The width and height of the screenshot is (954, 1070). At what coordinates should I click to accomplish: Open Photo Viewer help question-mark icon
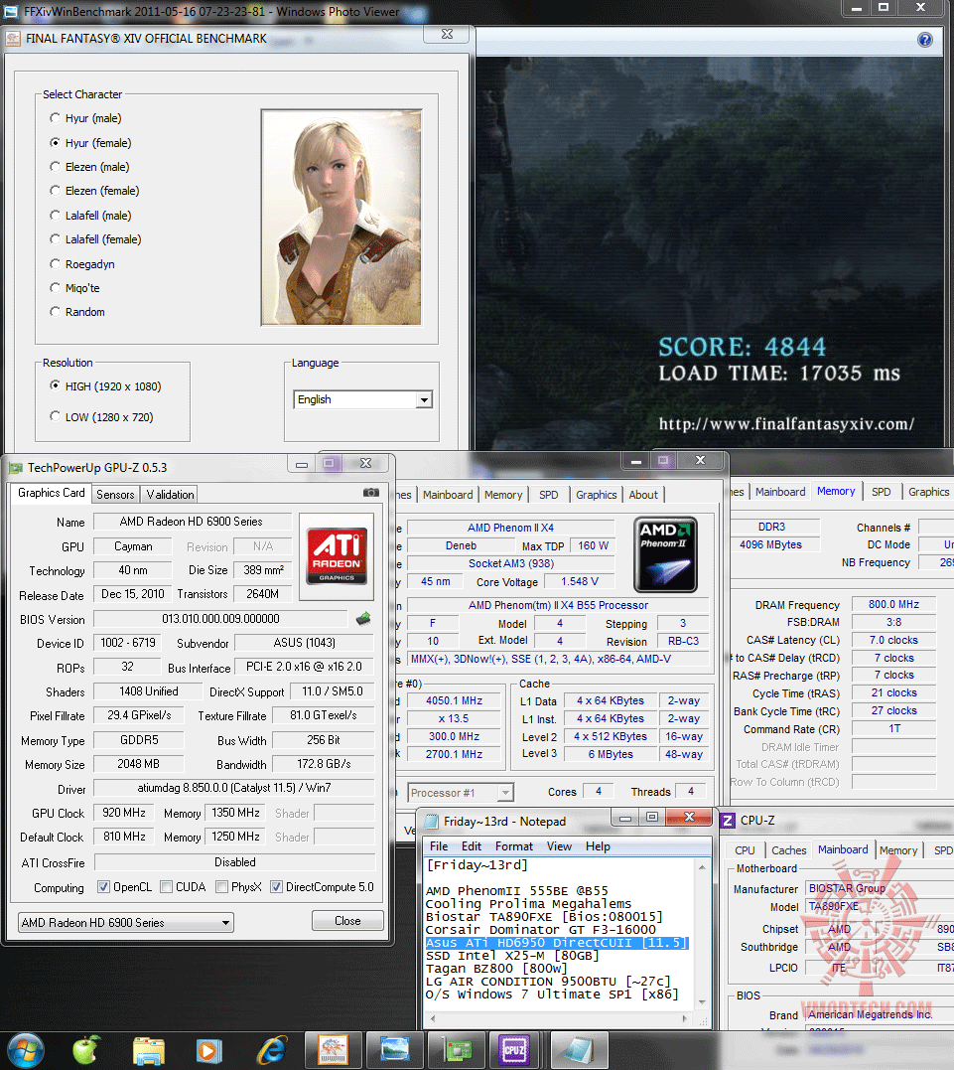(924, 41)
